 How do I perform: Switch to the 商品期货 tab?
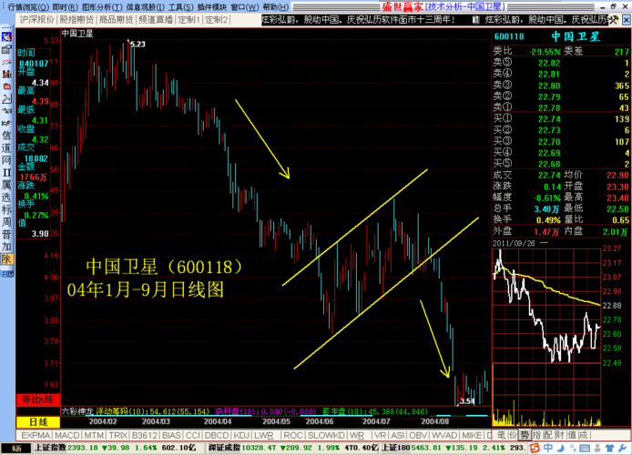pos(116,20)
